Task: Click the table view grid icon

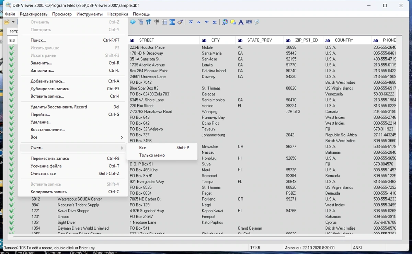Action: pyautogui.click(x=164, y=22)
